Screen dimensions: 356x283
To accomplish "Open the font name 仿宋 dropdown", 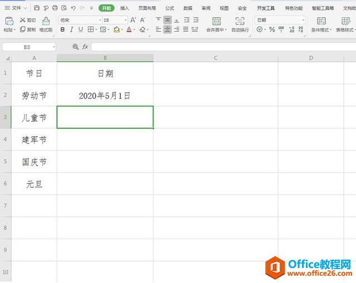I will click(100, 20).
